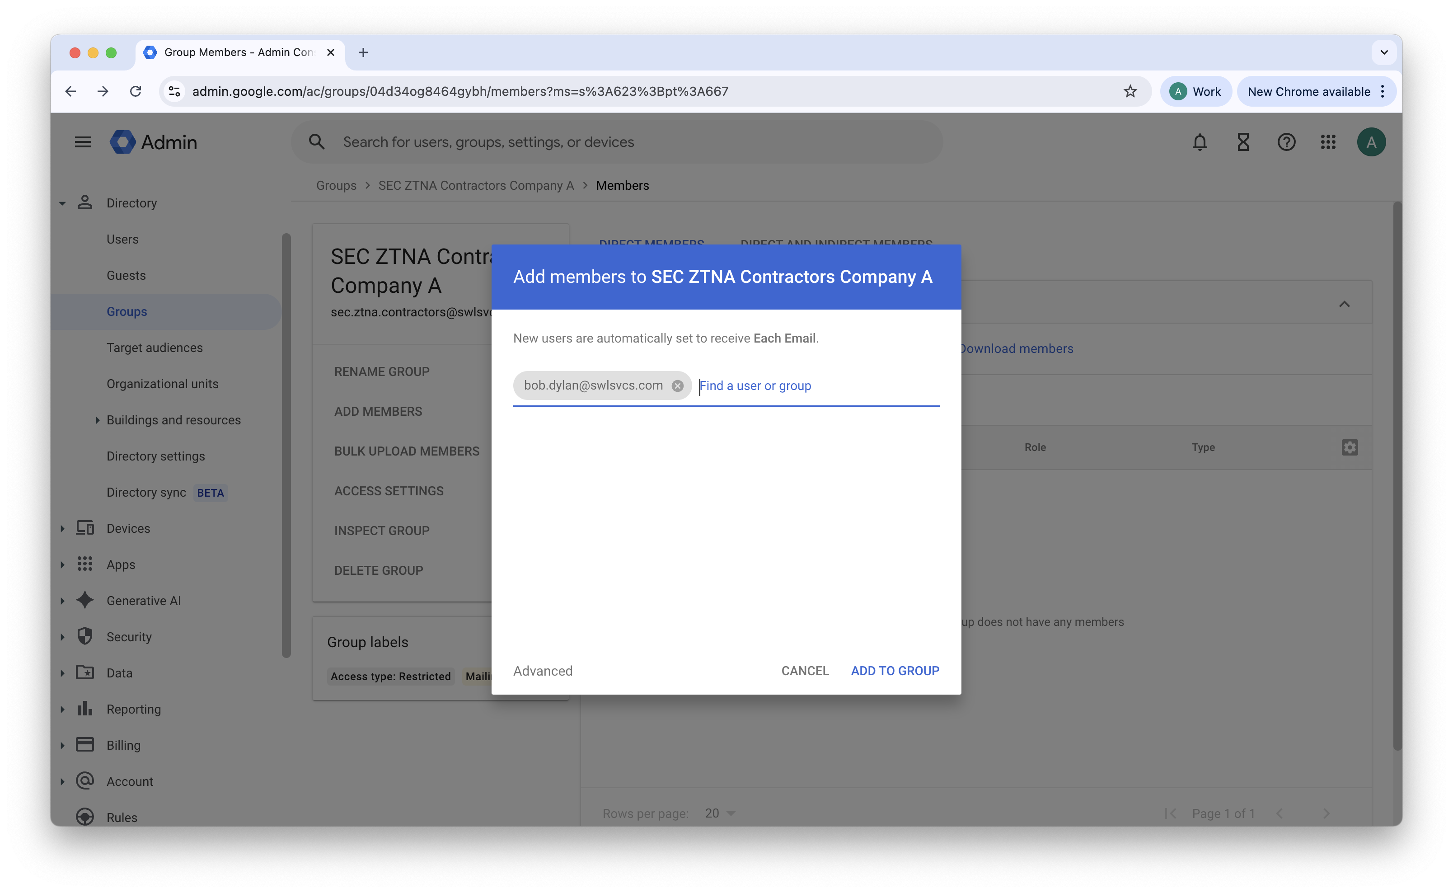Remove the bob.dylan@swlsvcs.com chip
The width and height of the screenshot is (1453, 893).
pyautogui.click(x=677, y=385)
